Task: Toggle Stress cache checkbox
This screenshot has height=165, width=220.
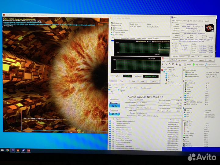Action: pos(114,28)
